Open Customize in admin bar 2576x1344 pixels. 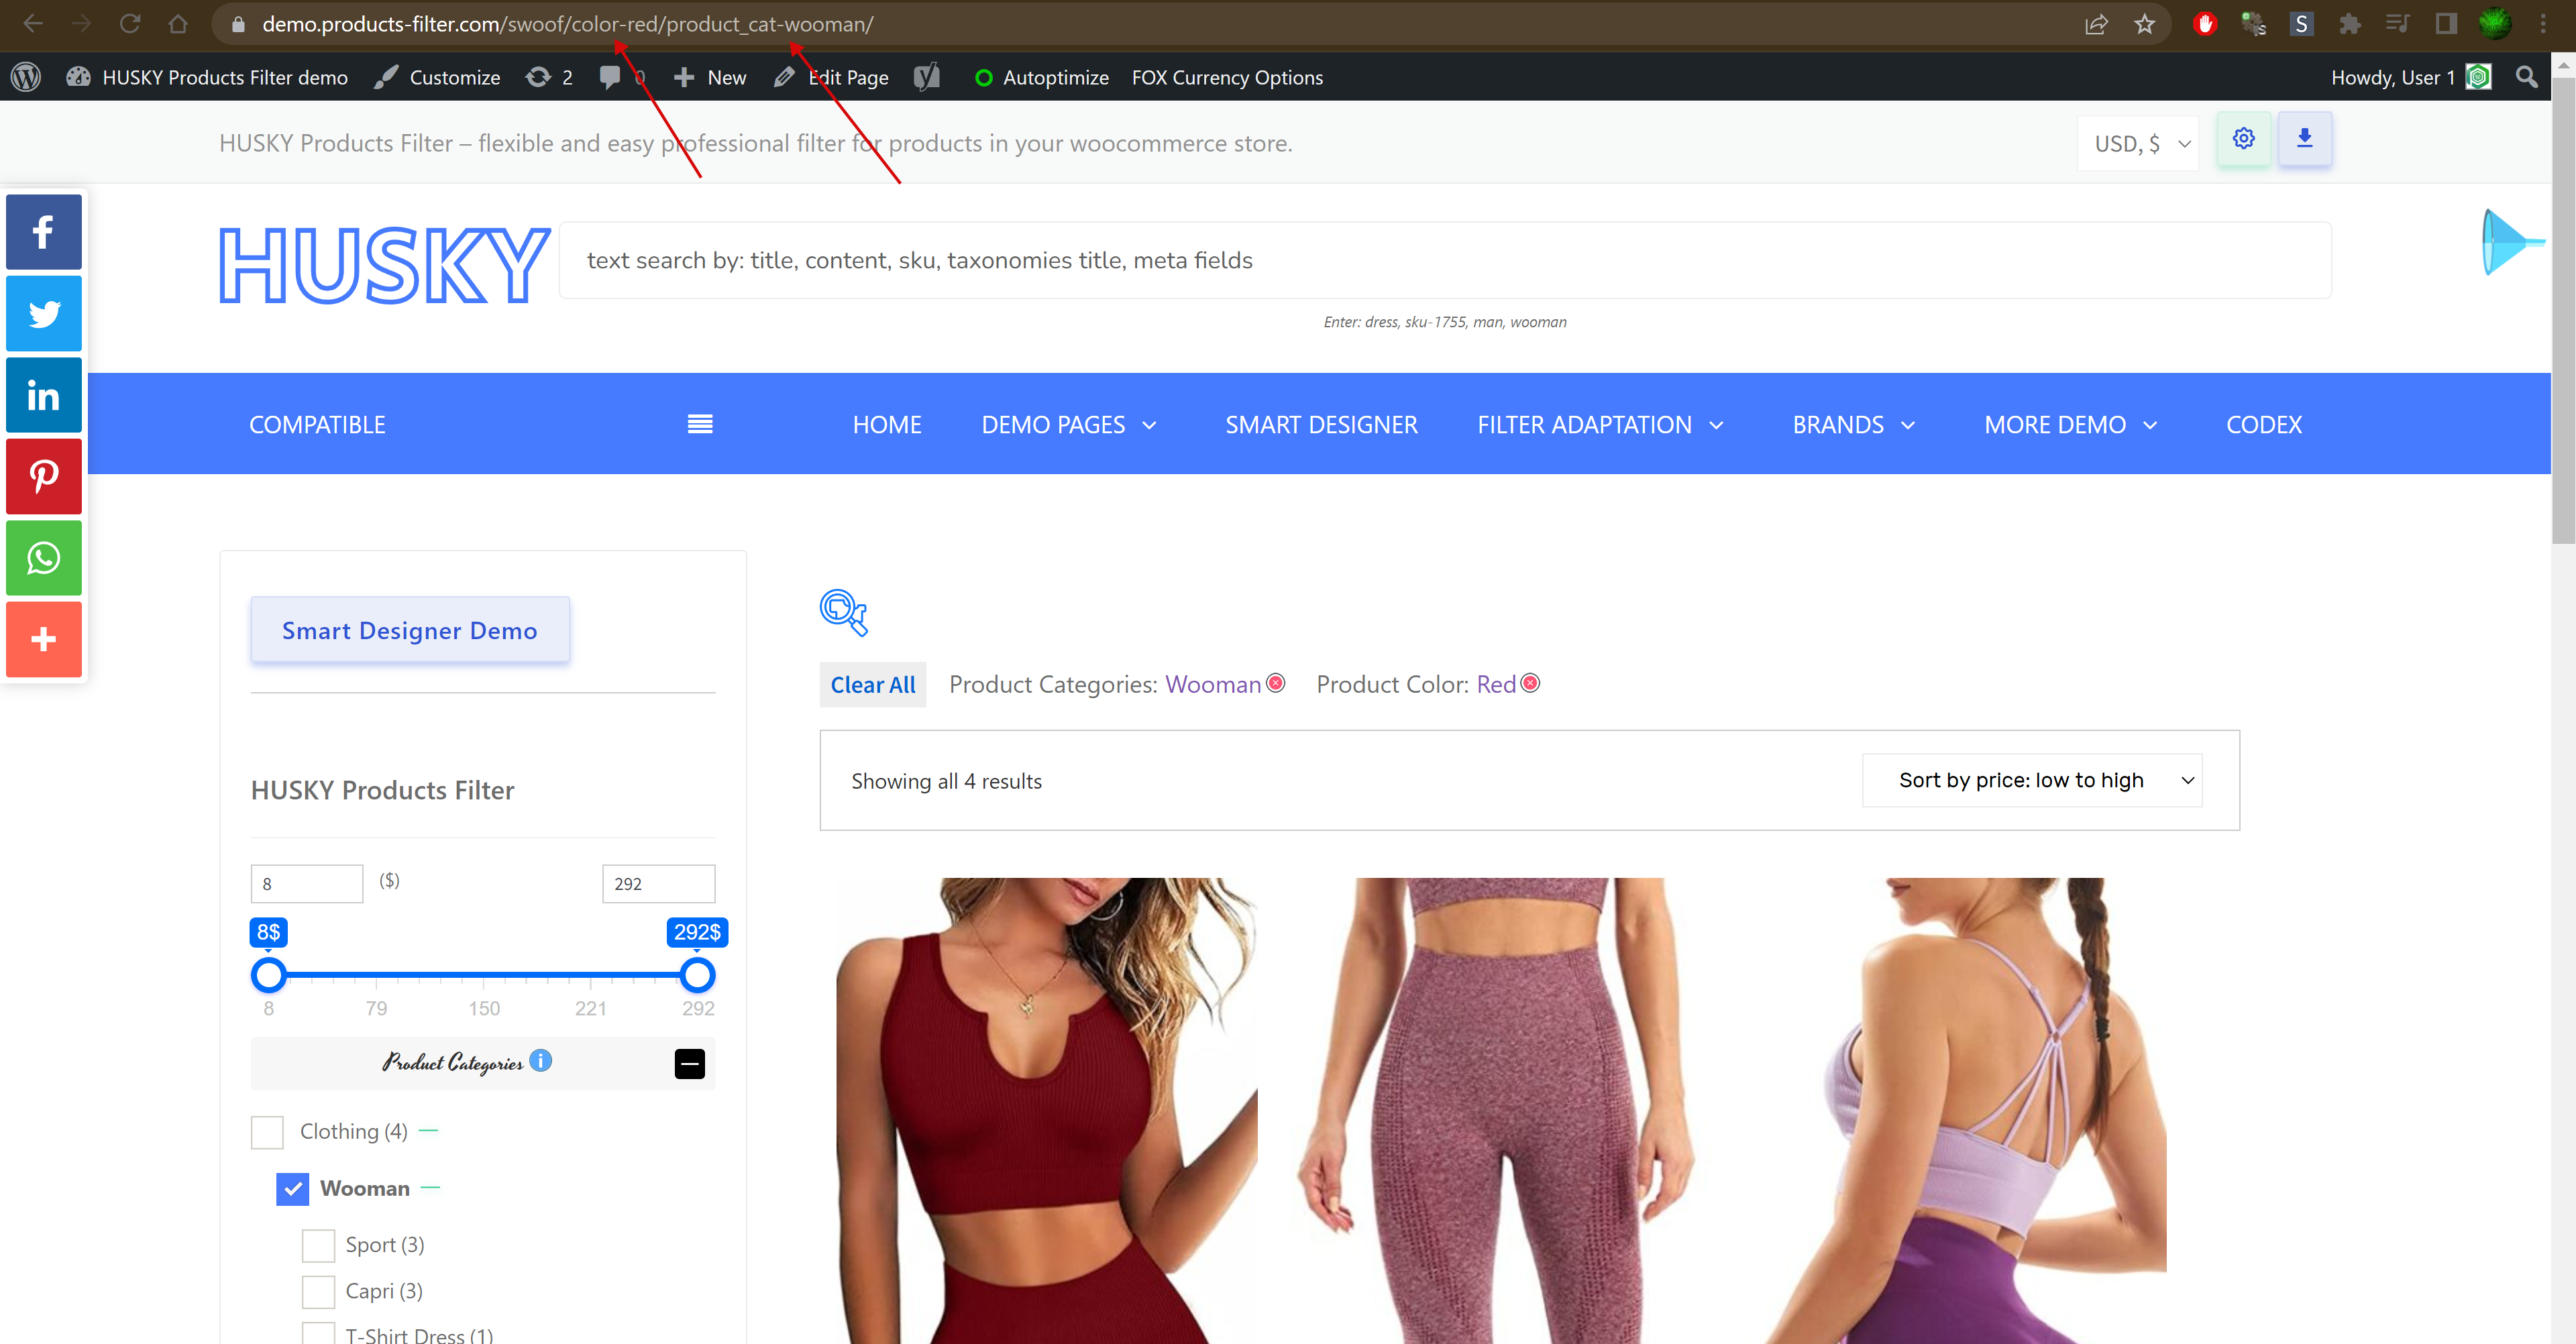[x=437, y=77]
